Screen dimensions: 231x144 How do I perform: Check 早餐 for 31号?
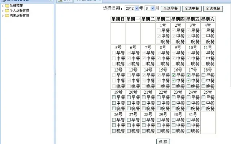pyautogui.click(x=188, y=120)
